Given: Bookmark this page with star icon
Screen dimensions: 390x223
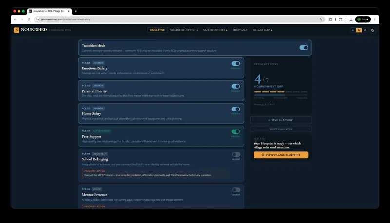Looking at the screenshot, I should pos(321,19).
